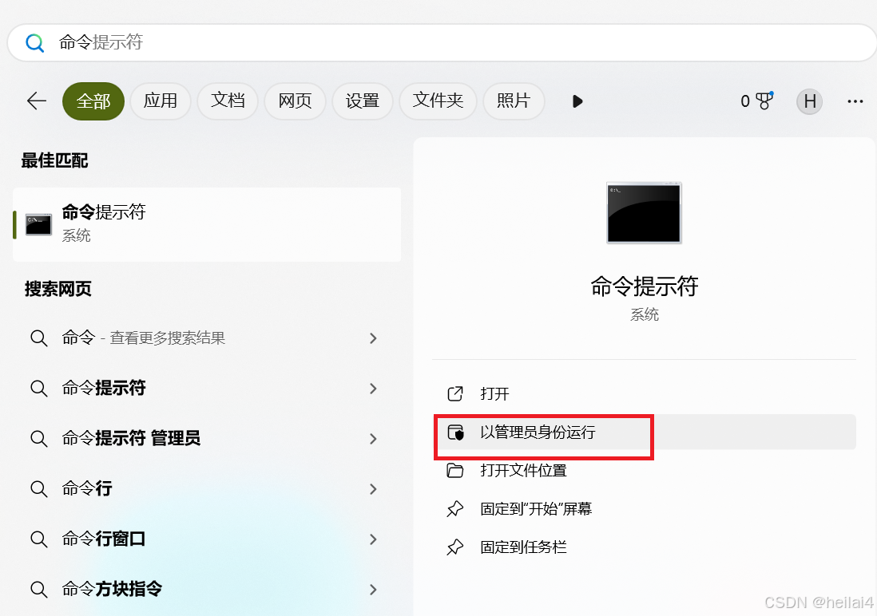The height and width of the screenshot is (616, 877).
Task: Switch to the 应用 filter tab
Action: (x=161, y=101)
